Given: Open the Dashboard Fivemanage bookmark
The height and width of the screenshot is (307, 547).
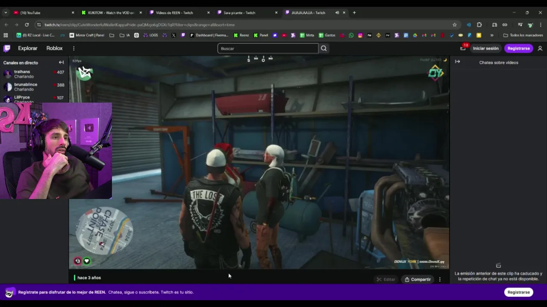Looking at the screenshot, I should (210, 35).
